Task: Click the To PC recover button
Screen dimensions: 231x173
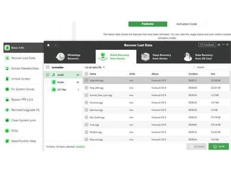Action: pyautogui.click(x=219, y=146)
